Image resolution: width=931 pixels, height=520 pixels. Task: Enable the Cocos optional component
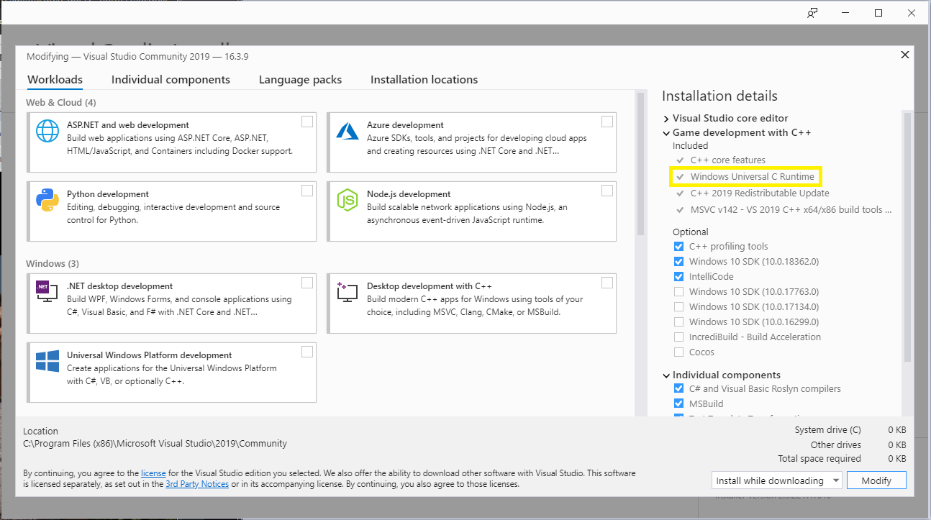678,352
